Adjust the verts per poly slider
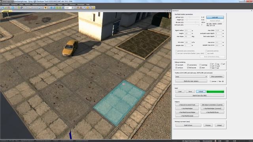 (x=192, y=25)
